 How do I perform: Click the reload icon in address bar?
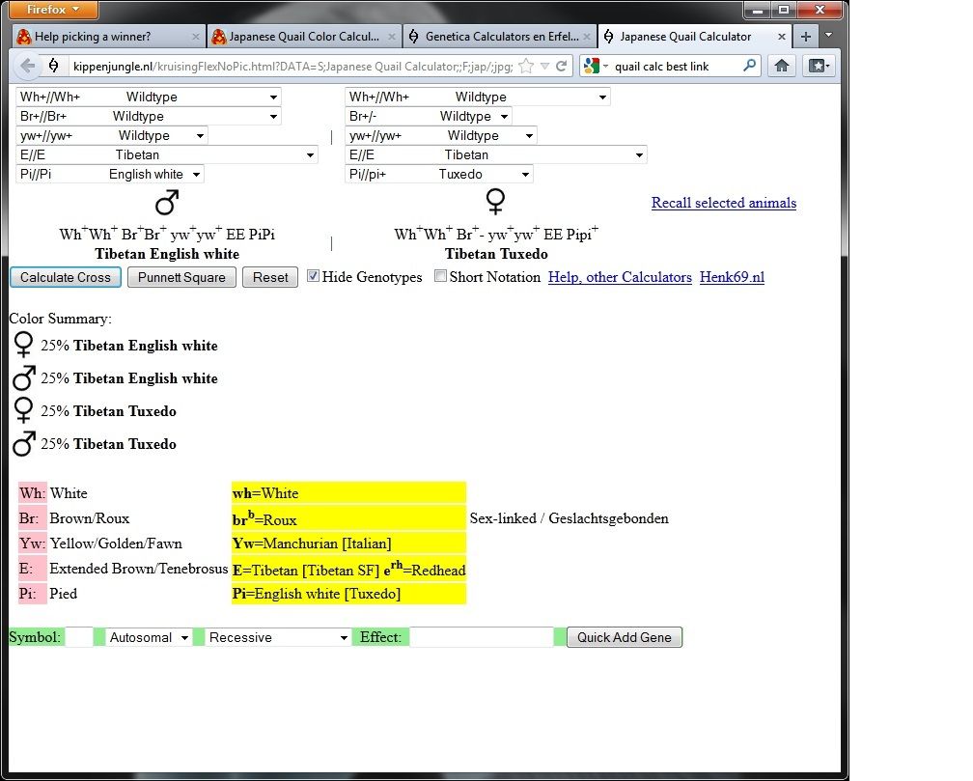click(x=562, y=67)
